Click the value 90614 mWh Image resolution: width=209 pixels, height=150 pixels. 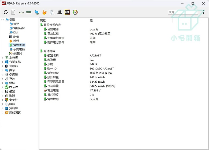(97, 77)
